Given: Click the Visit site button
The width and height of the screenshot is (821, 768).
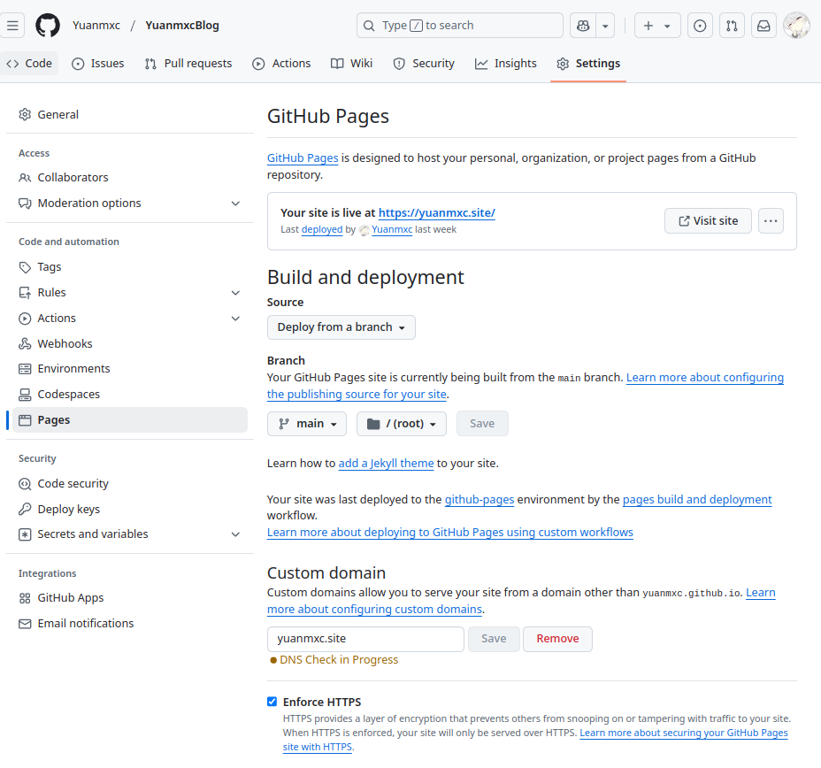Looking at the screenshot, I should pos(708,221).
